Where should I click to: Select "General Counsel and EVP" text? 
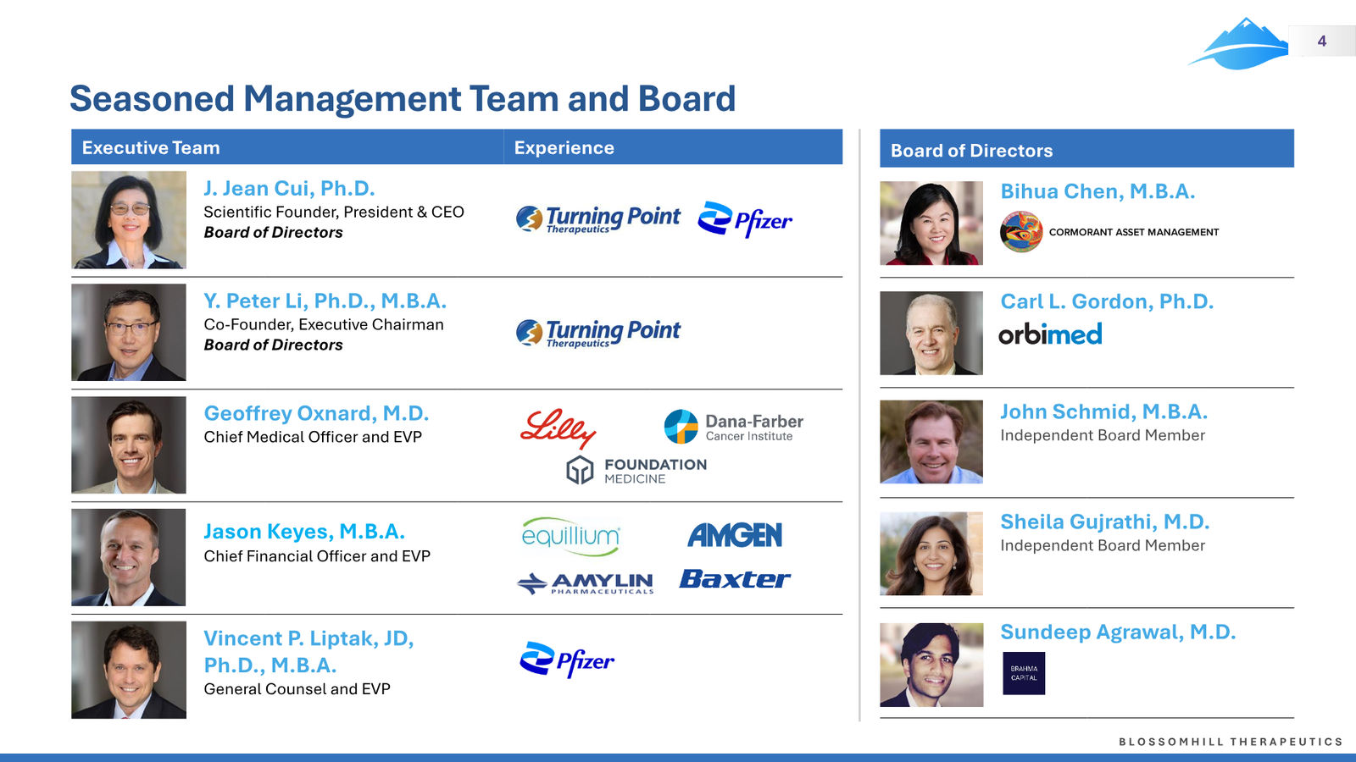coord(297,689)
